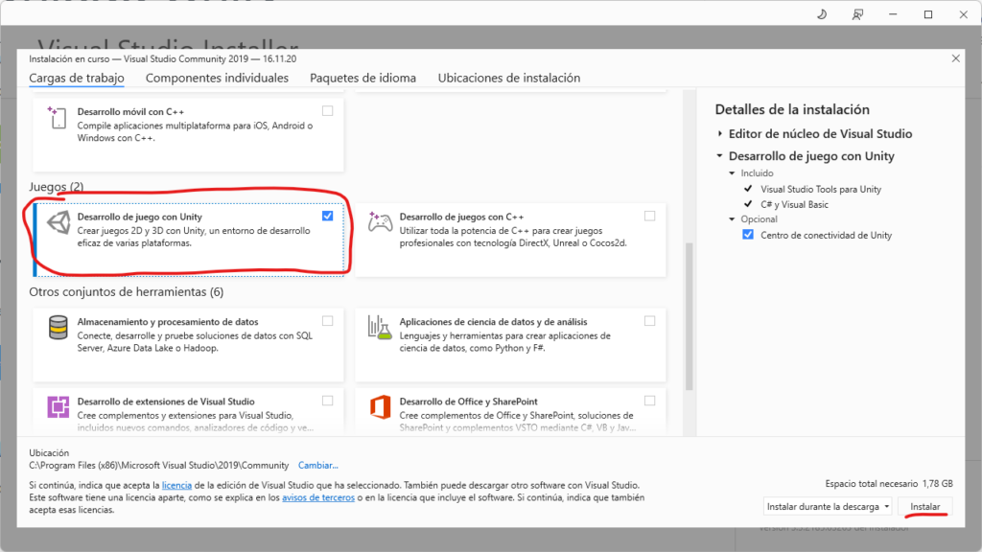Screen dimensions: 982x552
Task: Enable Almacenamiento y procesamiento de datos checkbox
Action: click(328, 321)
